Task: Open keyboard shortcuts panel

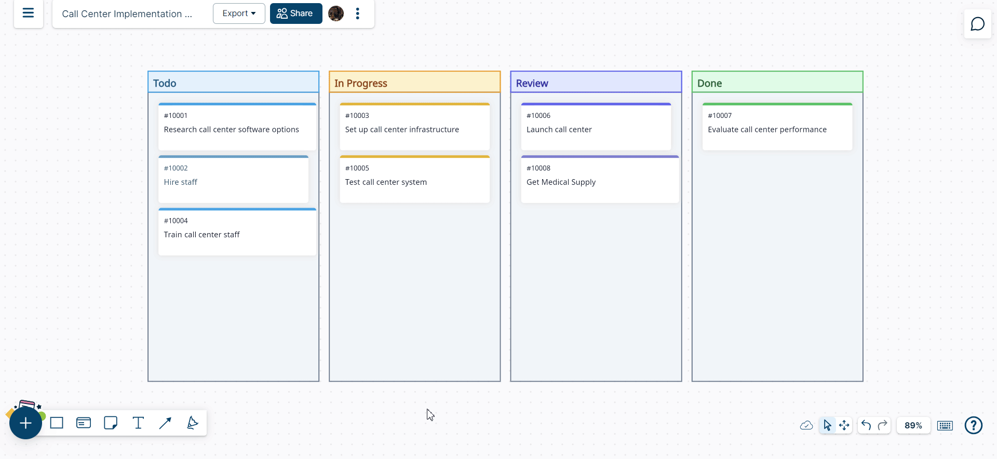Action: click(945, 426)
